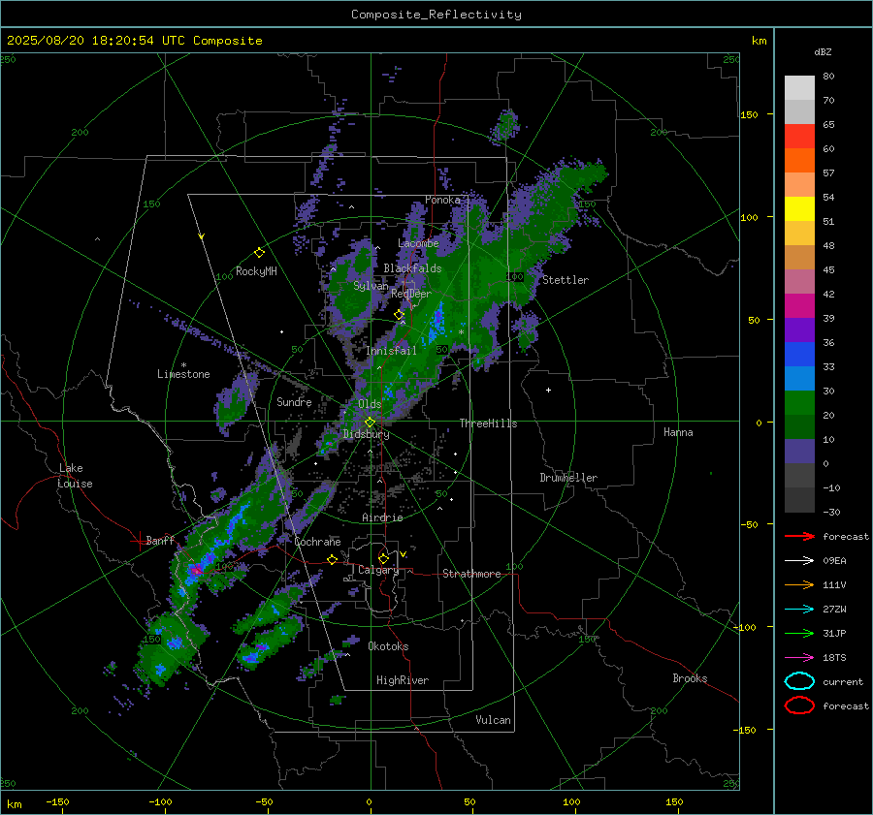Click the Sylvan label
This screenshot has height=815, width=873.
pos(371,286)
